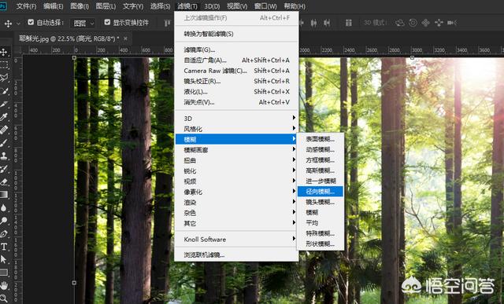The width and height of the screenshot is (504, 304).
Task: Choose 表面模糊 from the blur submenu
Action: 321,139
